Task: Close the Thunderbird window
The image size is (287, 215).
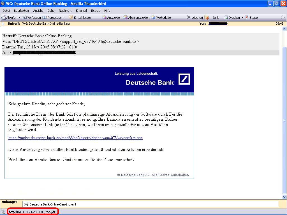Action: click(283, 3)
